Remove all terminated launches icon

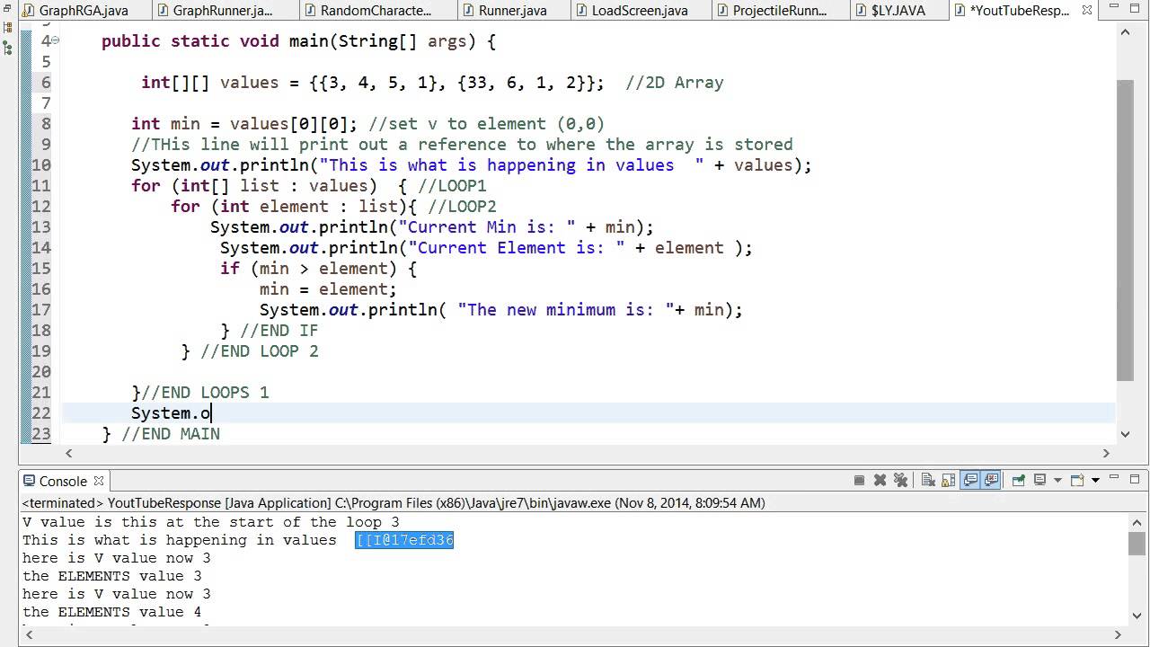point(900,480)
